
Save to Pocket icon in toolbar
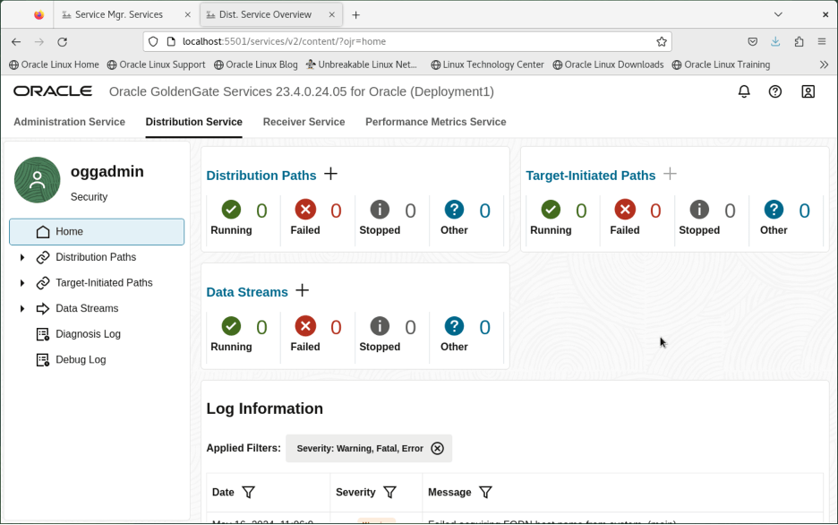point(752,42)
